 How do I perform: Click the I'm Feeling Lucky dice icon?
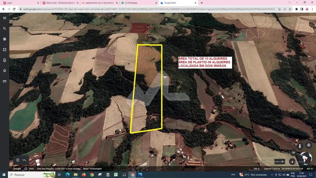pyautogui.click(x=4, y=50)
